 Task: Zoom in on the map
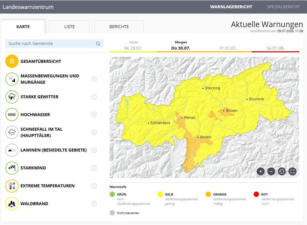261,172
